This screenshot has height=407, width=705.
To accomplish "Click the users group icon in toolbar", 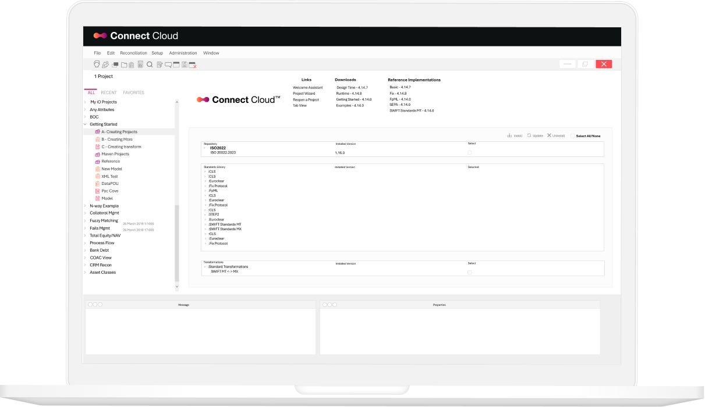I will pyautogui.click(x=105, y=65).
